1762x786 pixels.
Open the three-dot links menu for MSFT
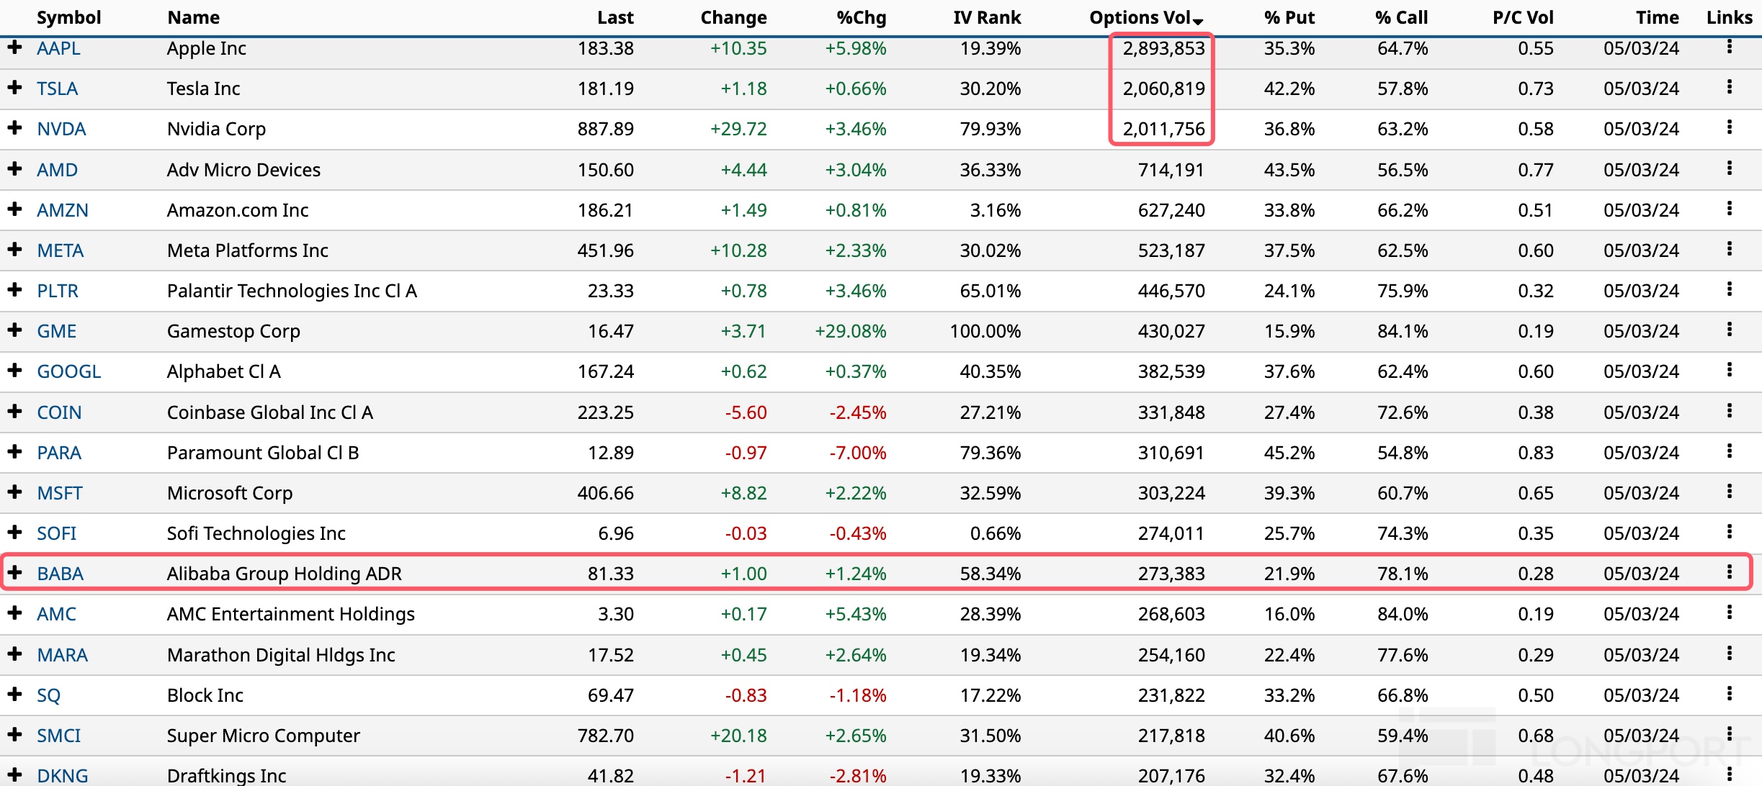point(1729,492)
